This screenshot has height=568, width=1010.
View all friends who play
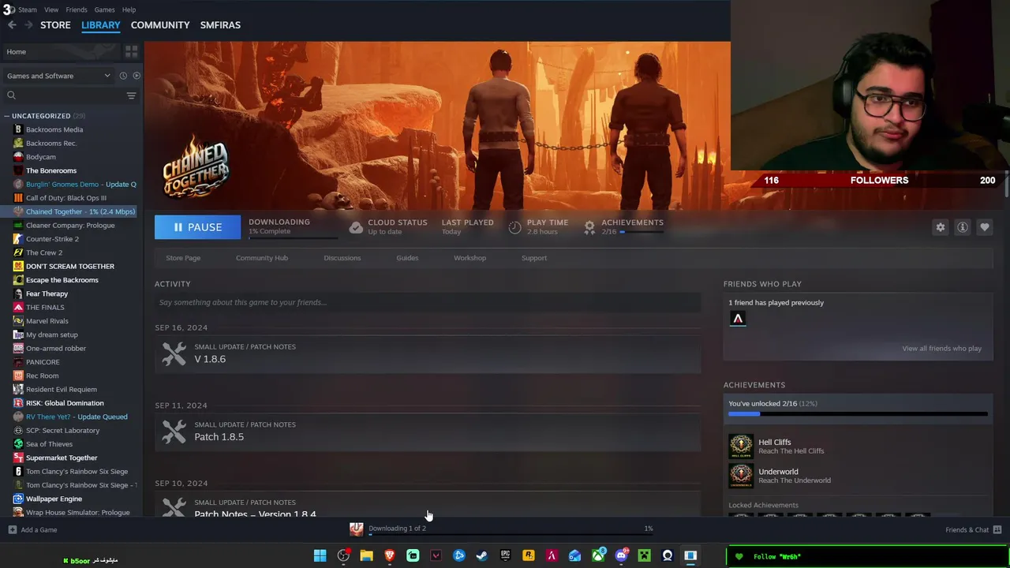[941, 348]
